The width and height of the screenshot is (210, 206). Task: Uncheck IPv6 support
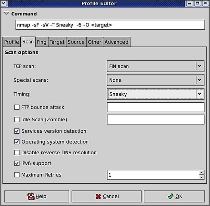tap(17, 163)
